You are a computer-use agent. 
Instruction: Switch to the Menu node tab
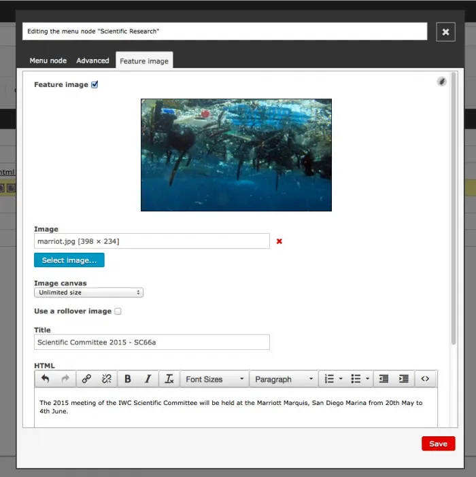click(x=48, y=60)
